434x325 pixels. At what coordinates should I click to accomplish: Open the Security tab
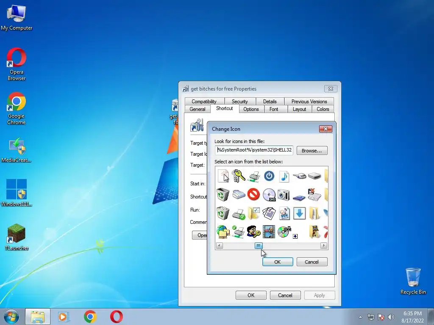tap(240, 102)
